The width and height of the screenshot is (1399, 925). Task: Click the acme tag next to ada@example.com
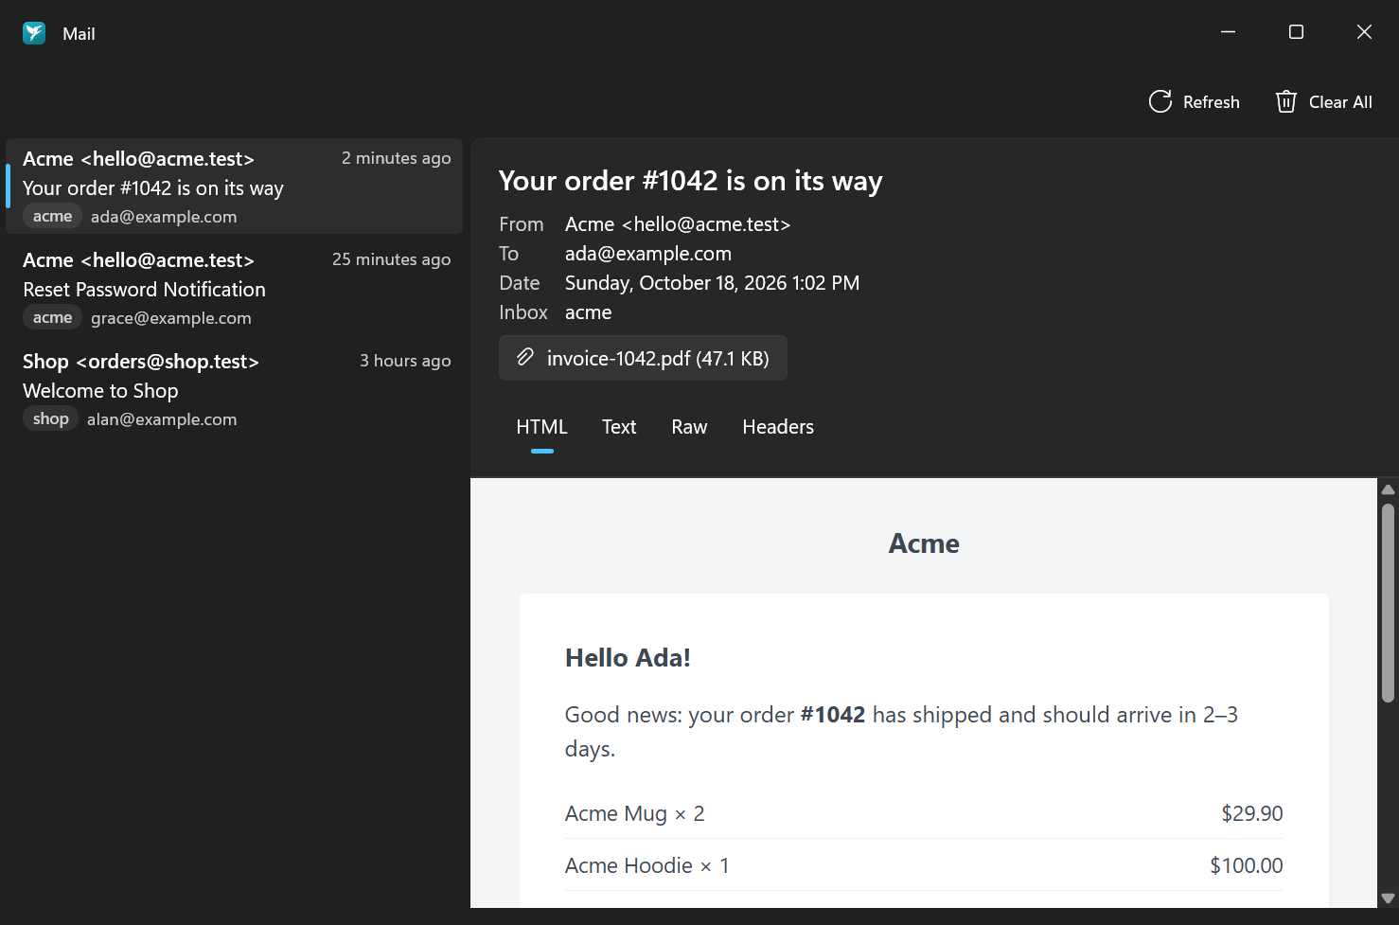pos(52,217)
